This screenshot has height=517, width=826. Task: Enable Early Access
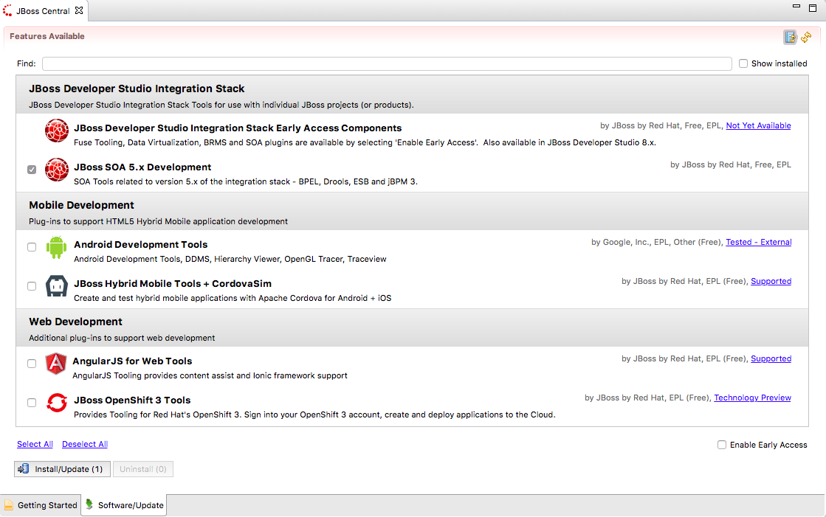(721, 445)
